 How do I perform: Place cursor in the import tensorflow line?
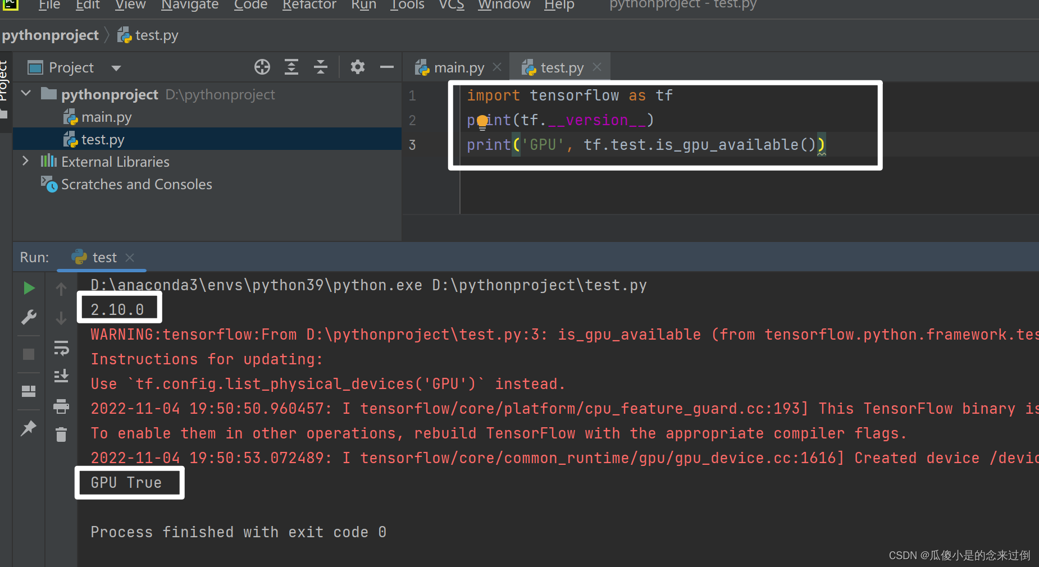tap(569, 96)
